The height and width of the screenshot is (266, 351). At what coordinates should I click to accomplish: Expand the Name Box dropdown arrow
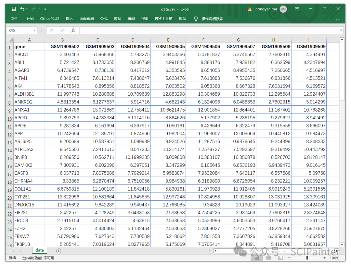(34, 30)
